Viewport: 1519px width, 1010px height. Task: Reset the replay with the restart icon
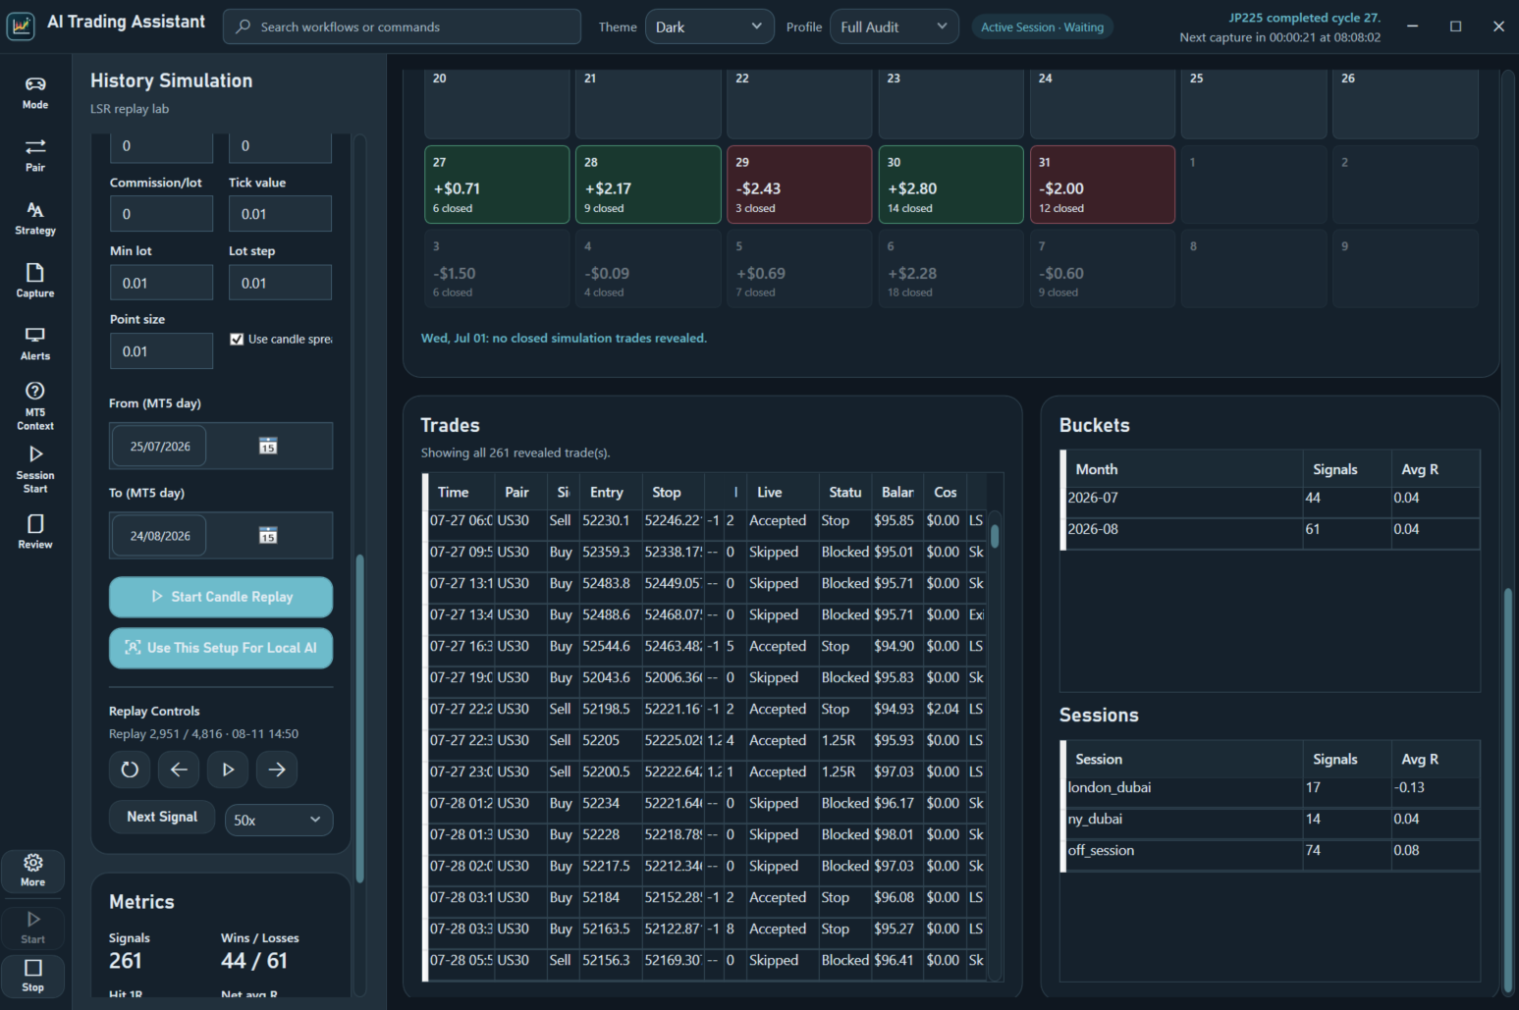tap(130, 770)
